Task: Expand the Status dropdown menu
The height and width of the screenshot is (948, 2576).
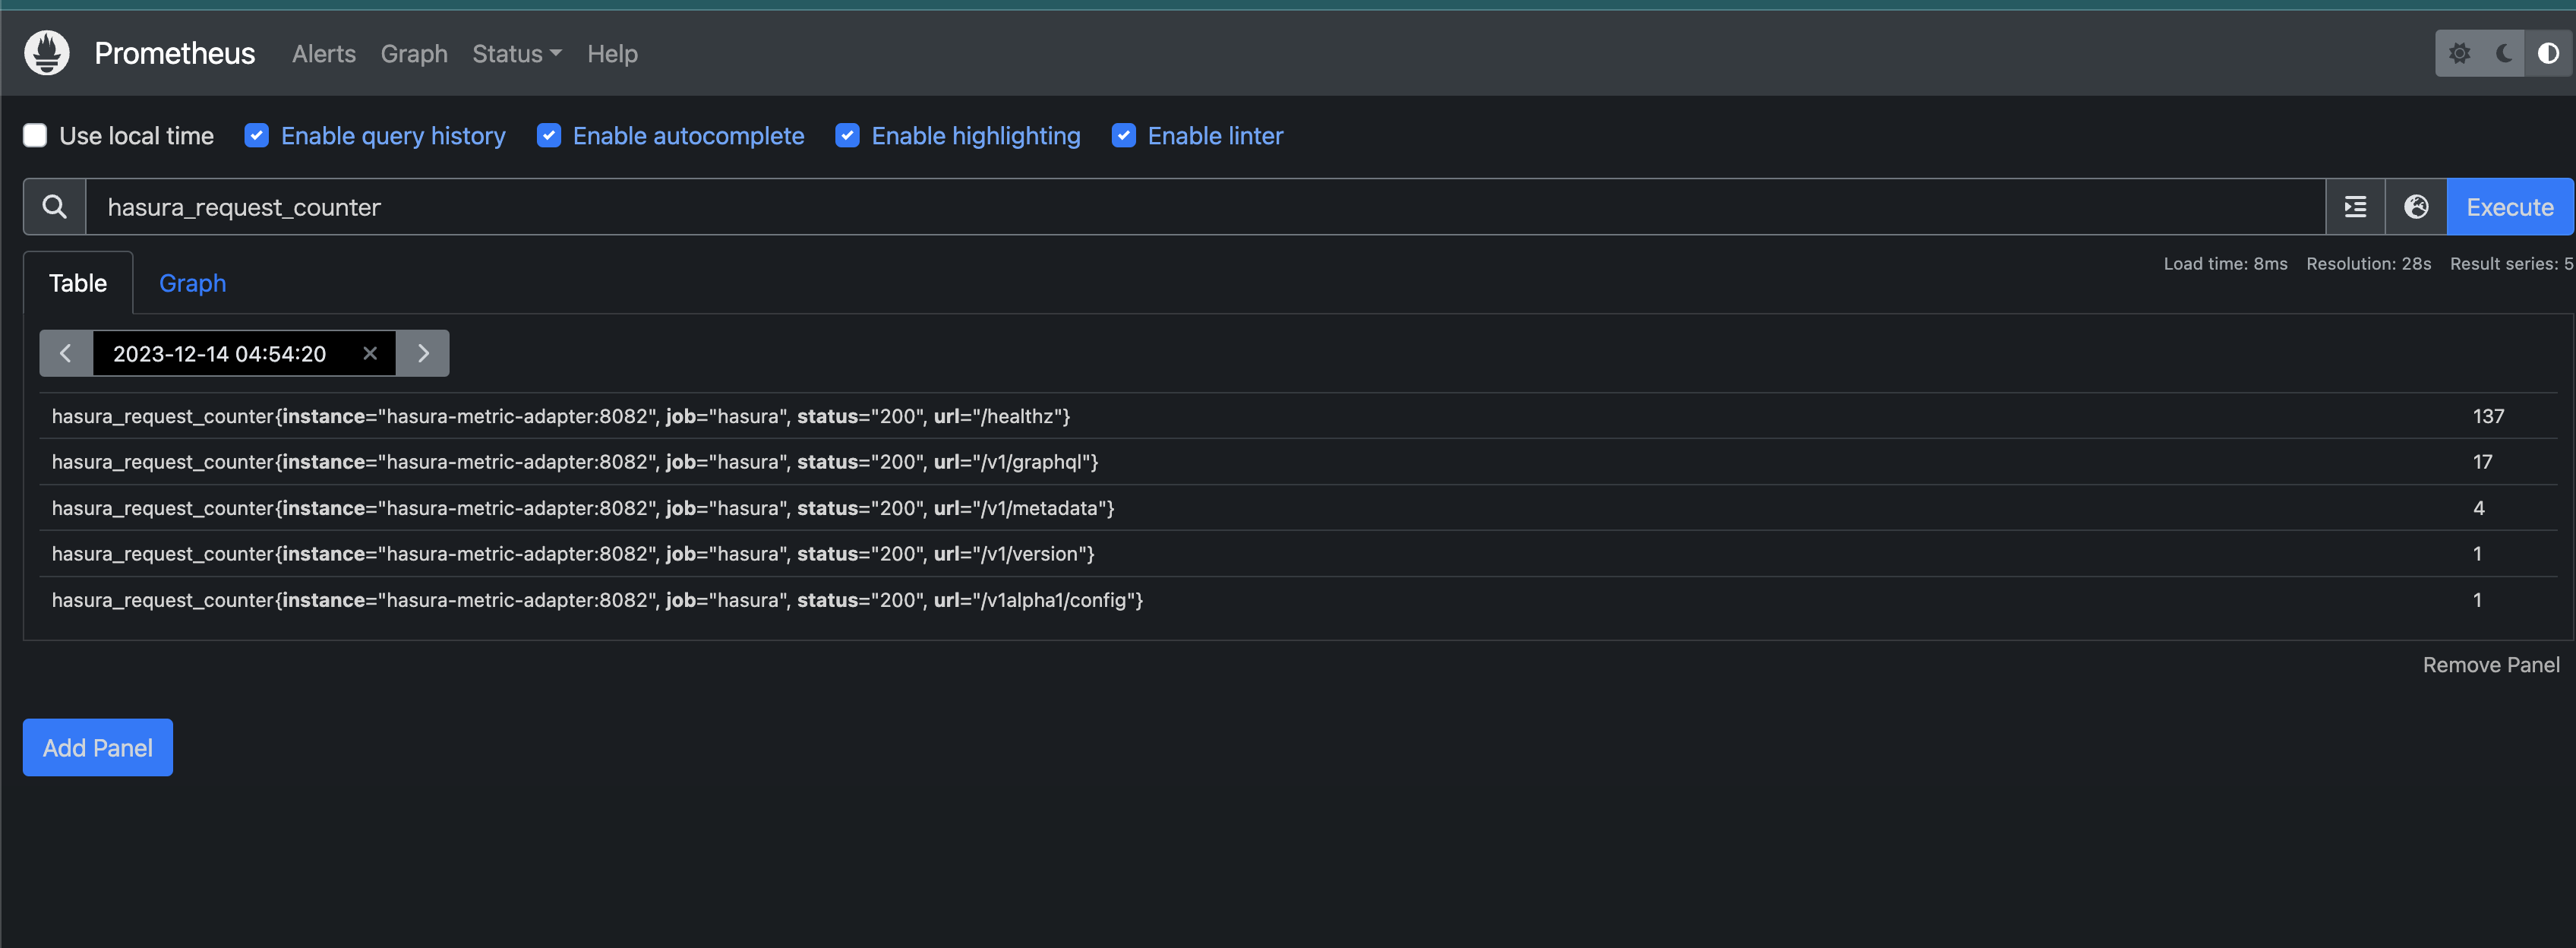Action: tap(516, 54)
